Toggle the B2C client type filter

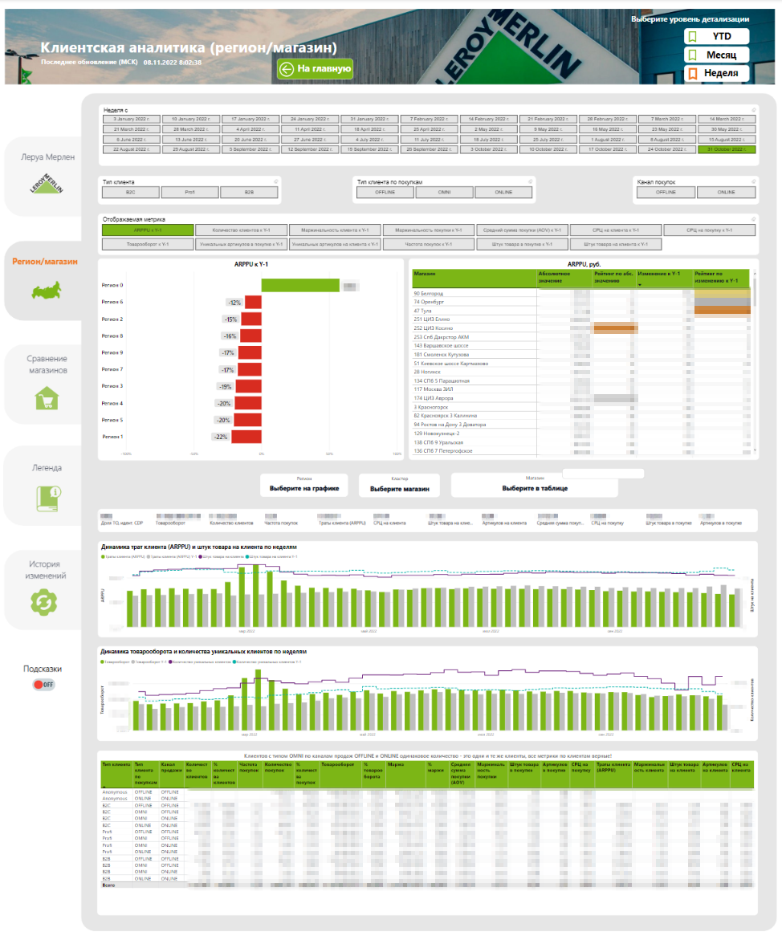131,193
